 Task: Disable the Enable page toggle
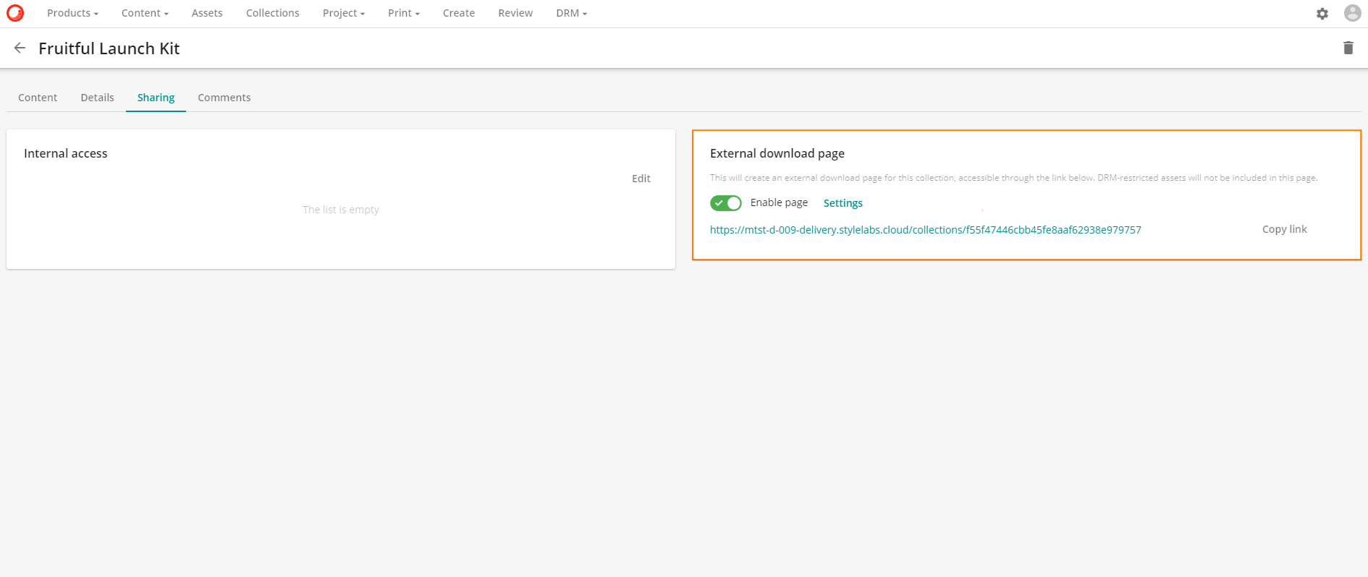point(725,203)
